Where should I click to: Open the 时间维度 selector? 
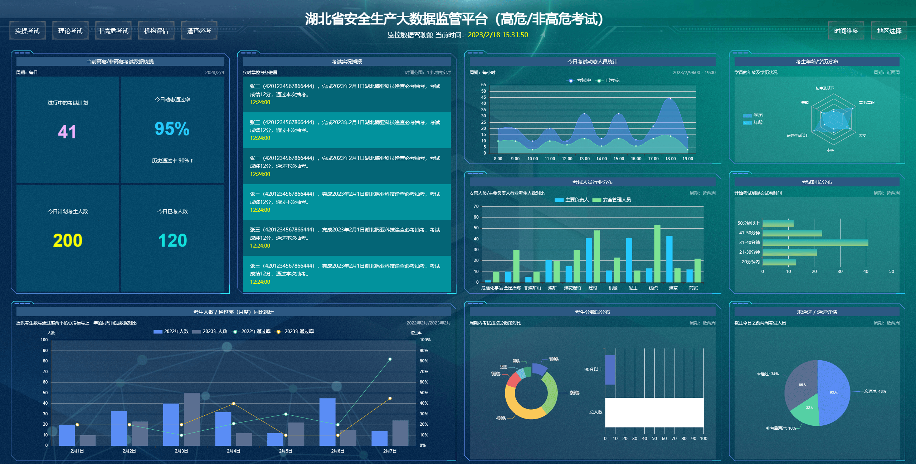pos(846,31)
